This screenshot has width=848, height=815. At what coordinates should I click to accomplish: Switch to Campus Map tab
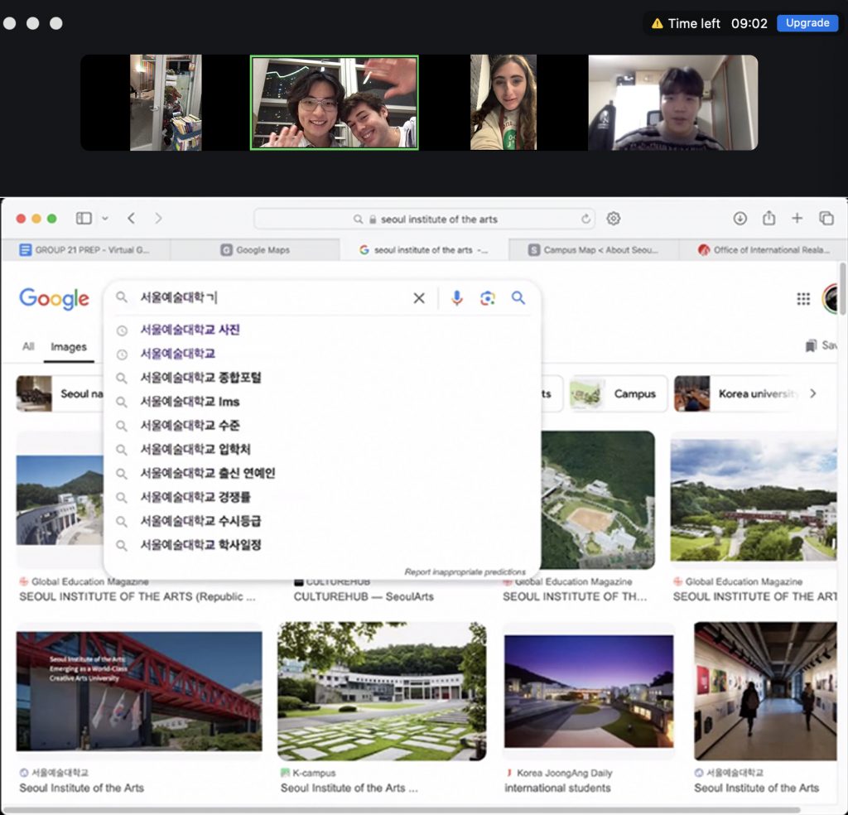(x=594, y=250)
